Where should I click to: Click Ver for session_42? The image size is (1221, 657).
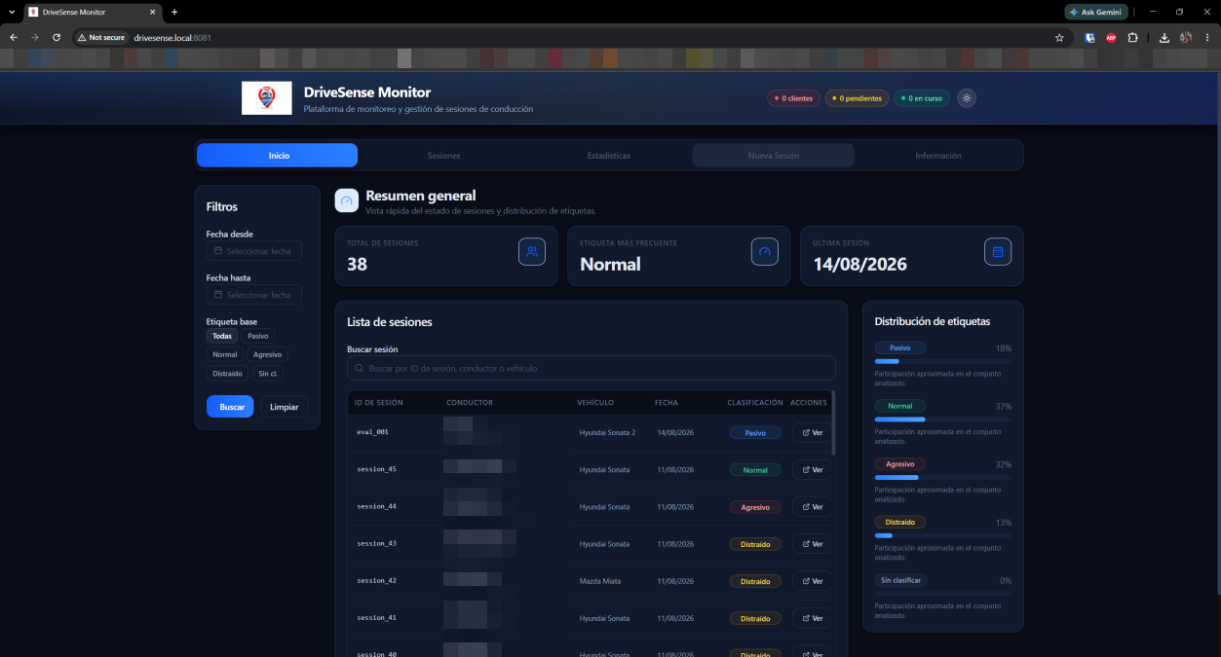pos(812,581)
